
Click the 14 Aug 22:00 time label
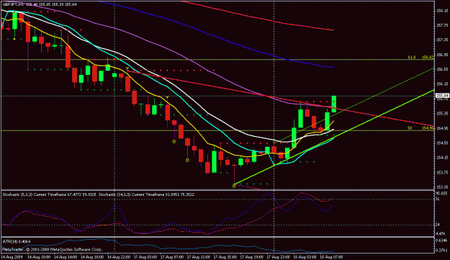[x=119, y=256]
